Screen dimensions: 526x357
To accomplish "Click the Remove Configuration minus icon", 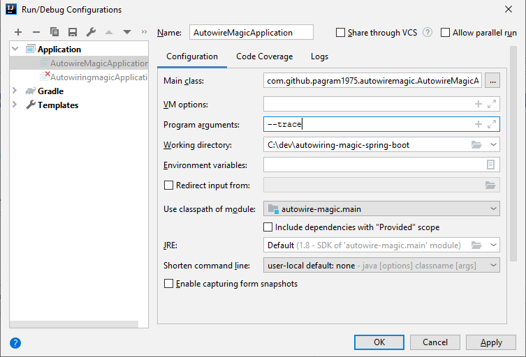I will tap(36, 32).
